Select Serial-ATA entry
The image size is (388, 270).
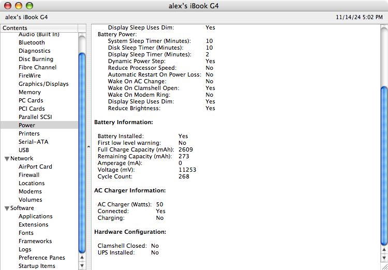point(34,142)
